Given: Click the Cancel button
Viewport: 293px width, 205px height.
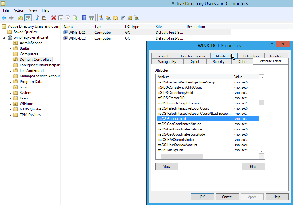Looking at the screenshot, I should point(227,197).
